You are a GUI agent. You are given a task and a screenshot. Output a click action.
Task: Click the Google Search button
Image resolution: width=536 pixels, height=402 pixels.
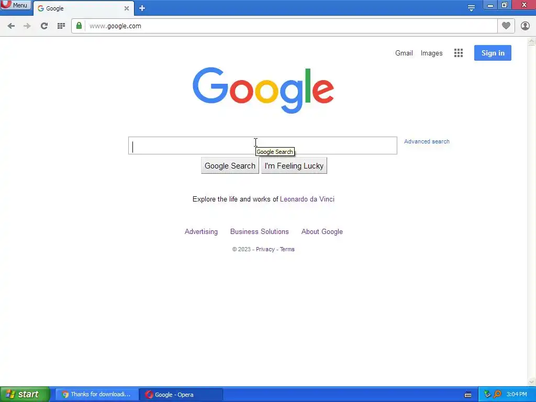(x=230, y=166)
